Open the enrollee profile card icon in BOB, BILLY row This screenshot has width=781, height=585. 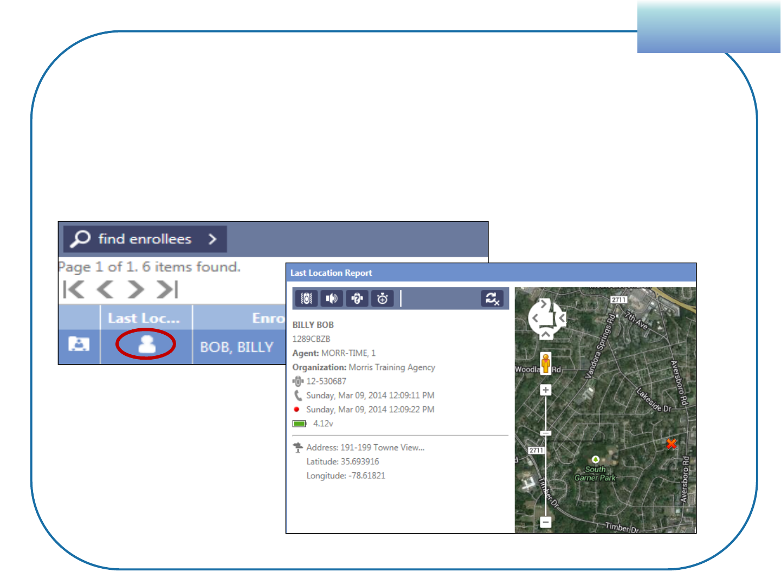coord(79,344)
